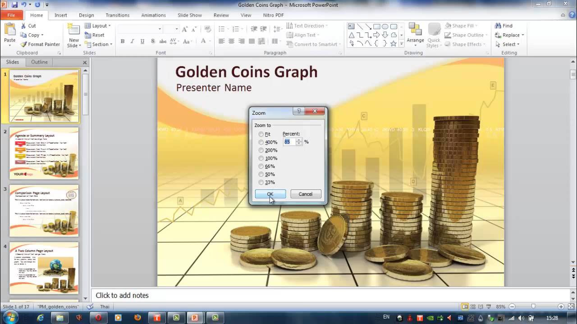Select the 50% zoom radio button
The width and height of the screenshot is (577, 324).
261,174
